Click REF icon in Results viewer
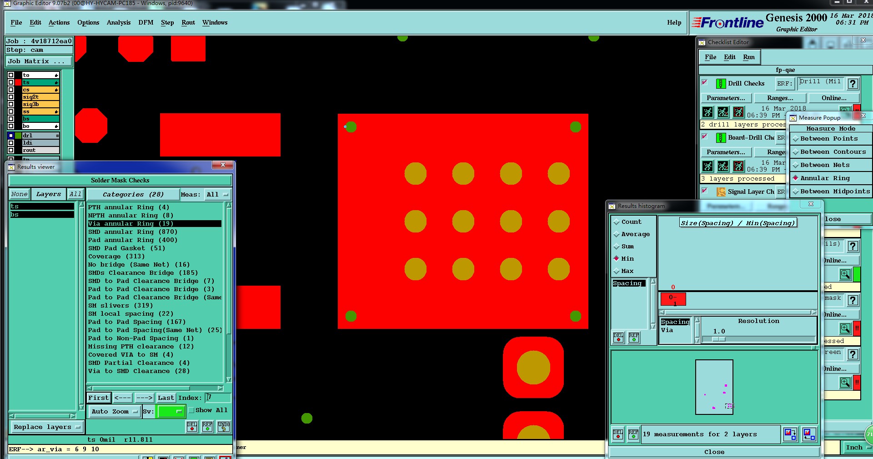The width and height of the screenshot is (873, 459). (207, 426)
